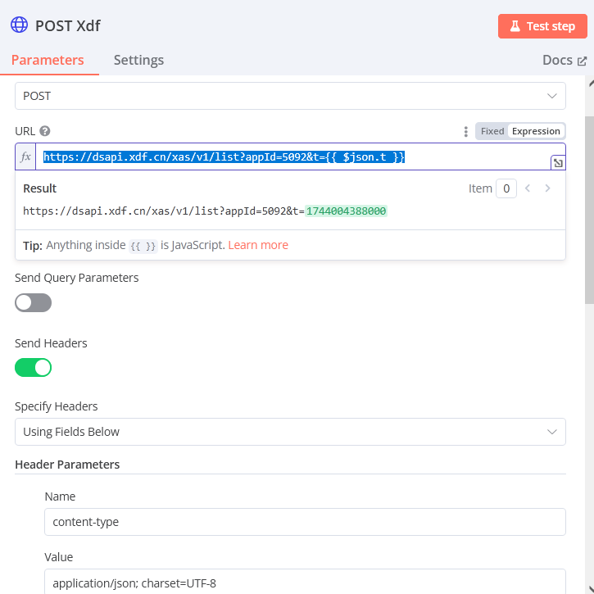The width and height of the screenshot is (594, 594).
Task: Open the Learn more link
Action: click(x=258, y=245)
